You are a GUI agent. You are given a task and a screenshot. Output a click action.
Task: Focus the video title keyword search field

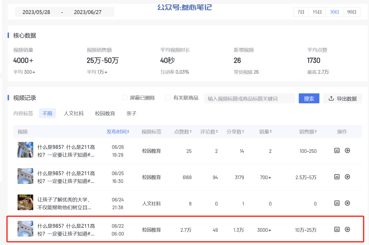(249, 98)
